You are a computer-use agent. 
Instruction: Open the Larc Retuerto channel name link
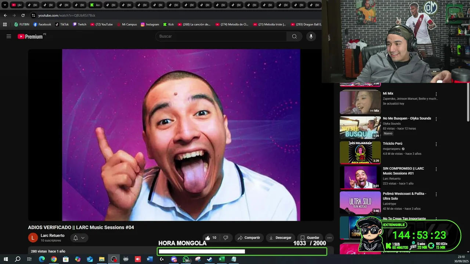click(x=53, y=235)
